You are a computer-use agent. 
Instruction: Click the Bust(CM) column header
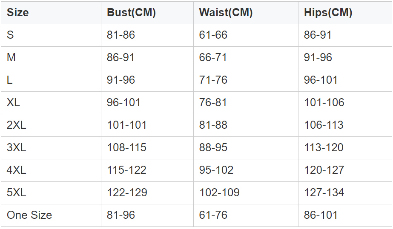[131, 13]
